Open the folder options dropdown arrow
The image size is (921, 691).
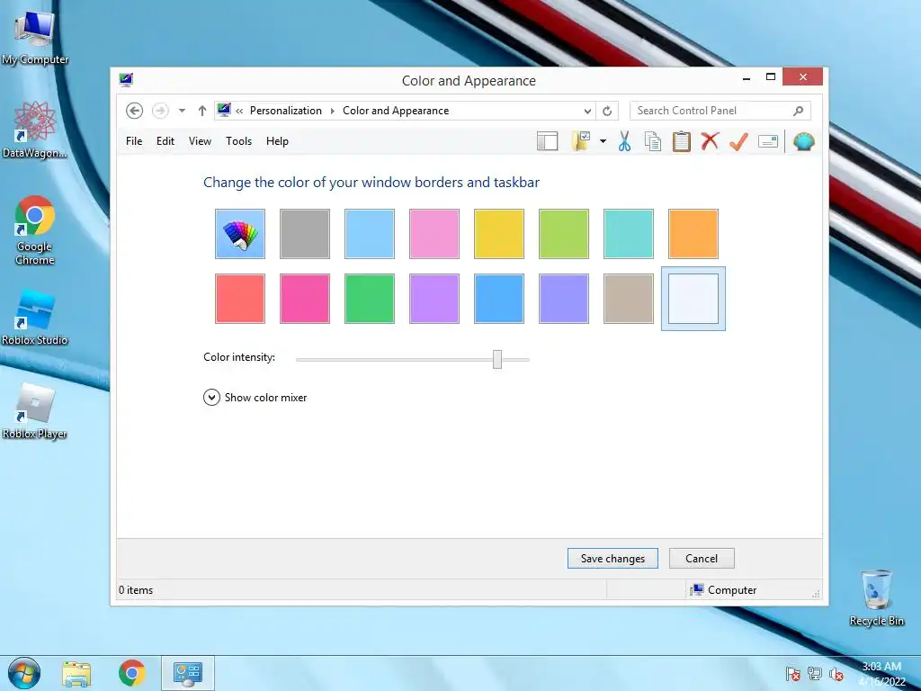pos(603,141)
